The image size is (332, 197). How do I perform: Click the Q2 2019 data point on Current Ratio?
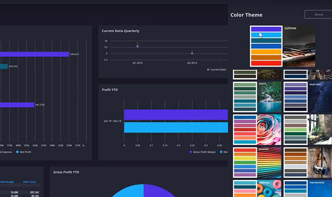192,53
